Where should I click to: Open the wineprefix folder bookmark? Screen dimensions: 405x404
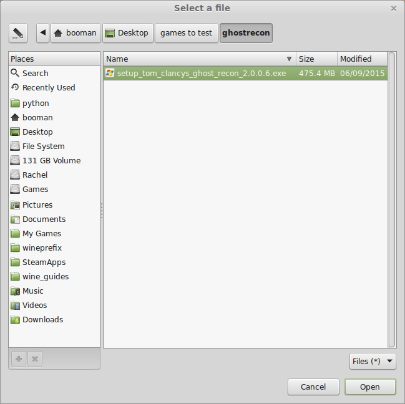[x=54, y=248]
